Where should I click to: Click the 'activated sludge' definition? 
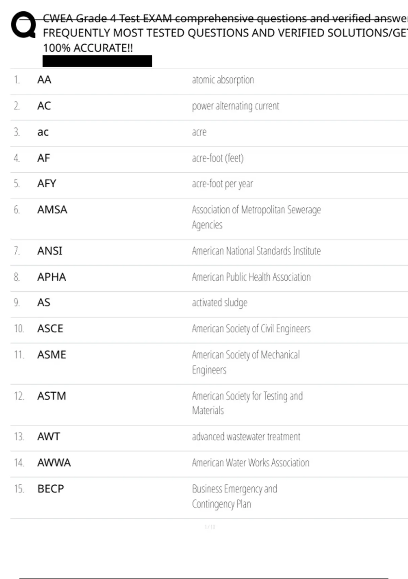219,302
